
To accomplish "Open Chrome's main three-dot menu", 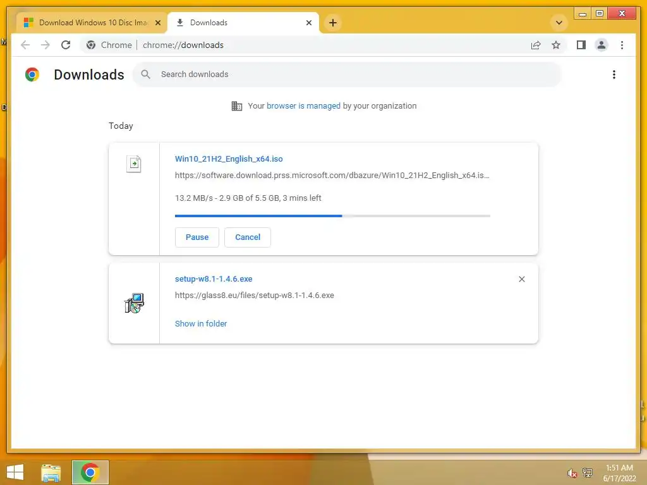I will [x=622, y=45].
